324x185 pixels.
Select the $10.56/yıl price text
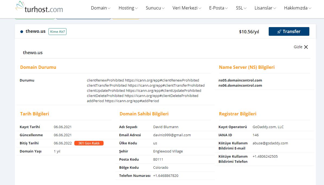tap(249, 32)
